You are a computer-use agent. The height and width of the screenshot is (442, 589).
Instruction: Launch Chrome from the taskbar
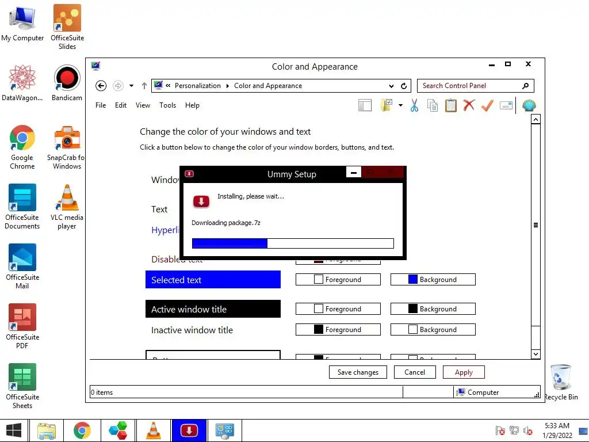pyautogui.click(x=82, y=430)
